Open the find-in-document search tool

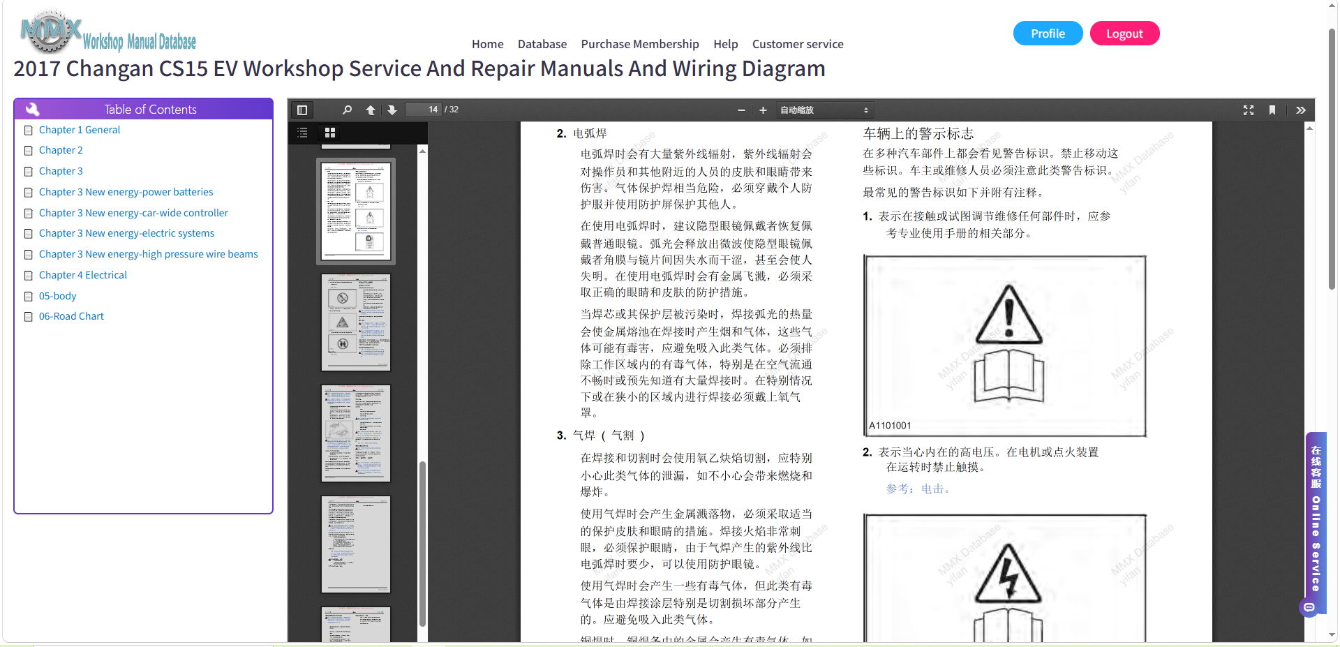(x=347, y=110)
